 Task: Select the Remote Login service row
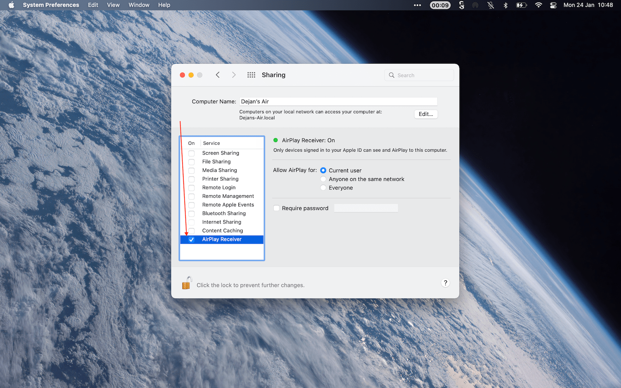point(222,188)
